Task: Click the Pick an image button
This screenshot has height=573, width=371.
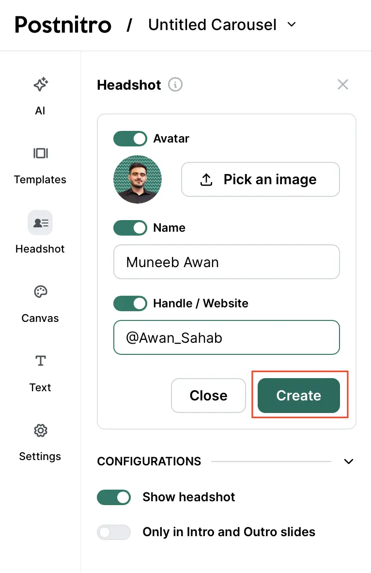Action: [x=260, y=179]
